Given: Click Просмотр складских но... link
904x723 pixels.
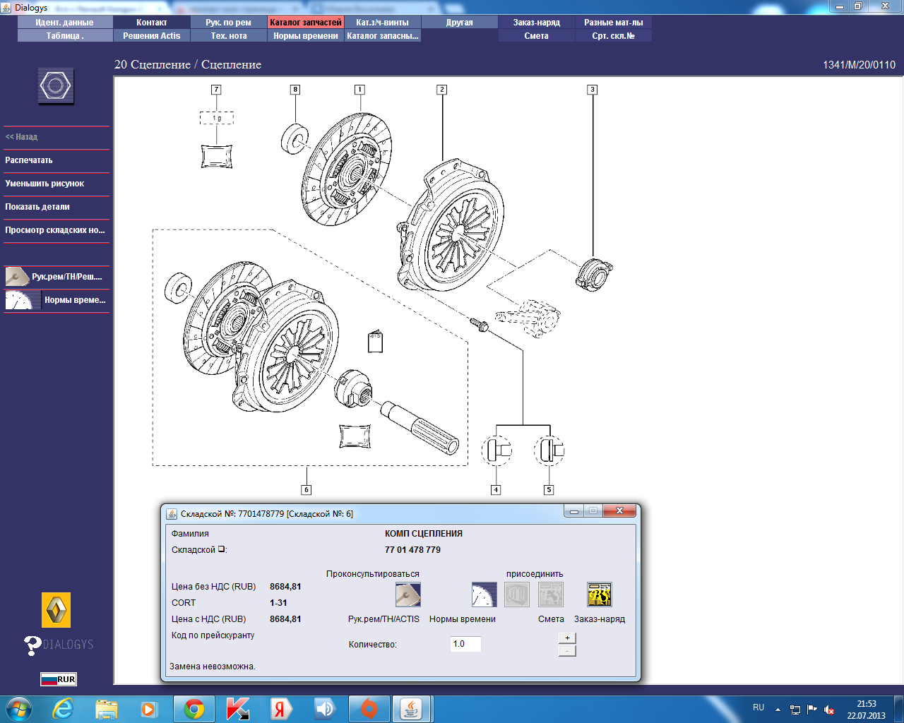Looking at the screenshot, I should pyautogui.click(x=55, y=230).
